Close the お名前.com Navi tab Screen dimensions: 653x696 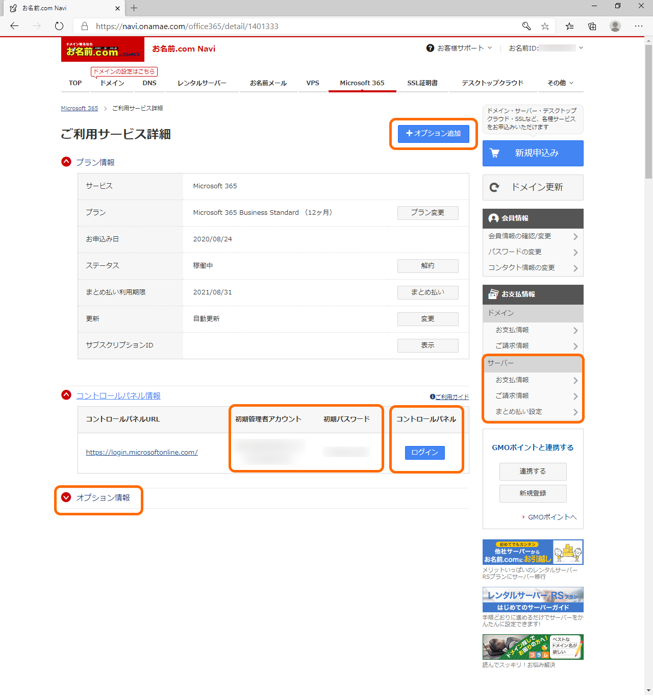117,8
